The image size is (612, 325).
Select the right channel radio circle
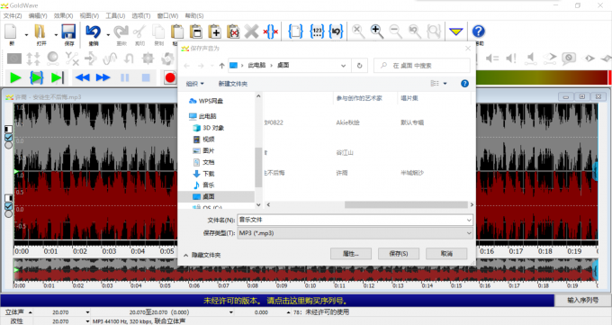click(x=8, y=213)
